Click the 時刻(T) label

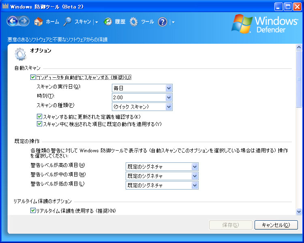click(45, 96)
